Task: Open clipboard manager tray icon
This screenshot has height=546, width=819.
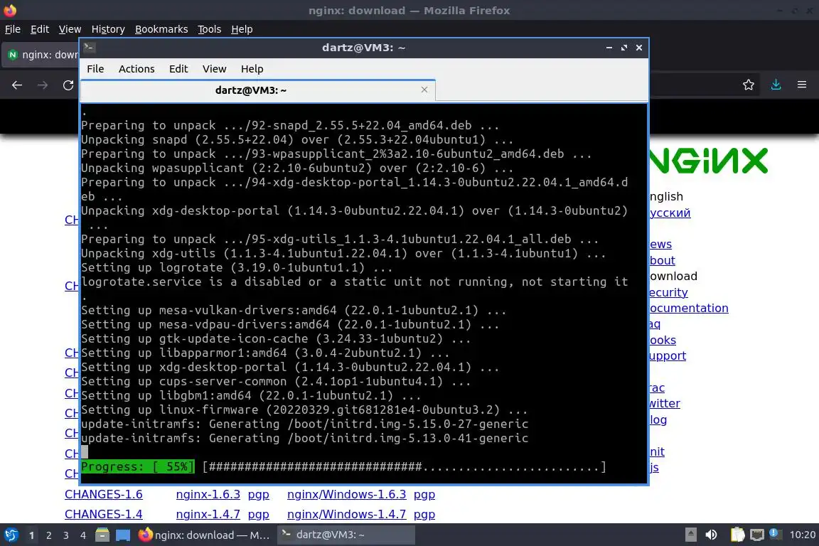Action: coord(737,535)
